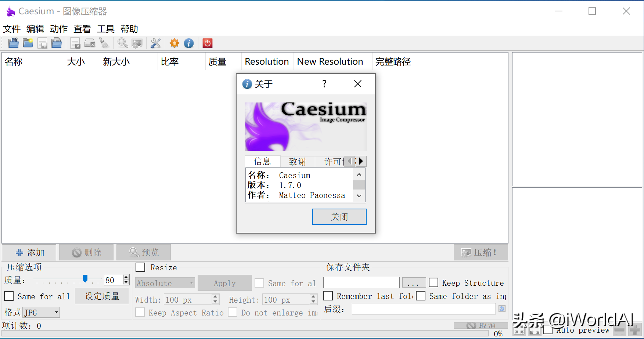Toggle Keep Aspect Ratio checkbox

(140, 312)
